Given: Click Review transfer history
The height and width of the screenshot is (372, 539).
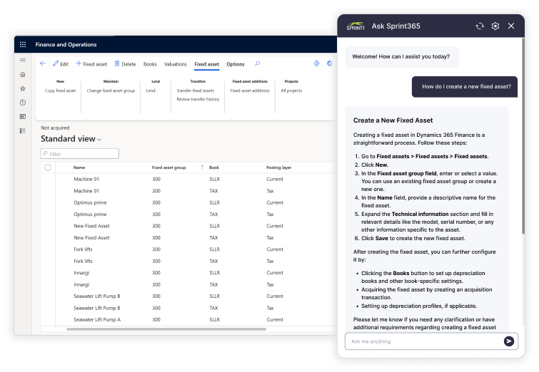Looking at the screenshot, I should coord(198,99).
